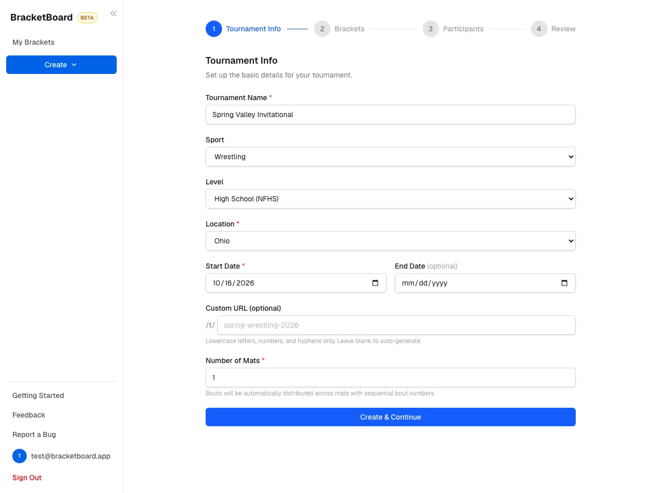Sign Out of the account
The width and height of the screenshot is (658, 493).
tap(27, 478)
